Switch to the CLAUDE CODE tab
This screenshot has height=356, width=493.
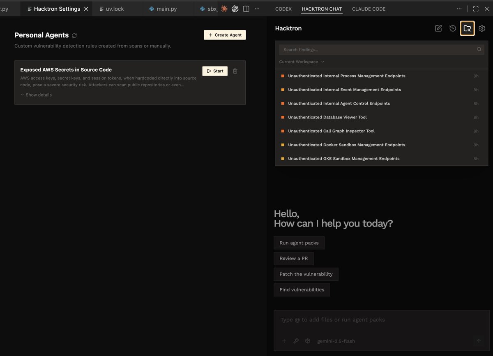369,9
